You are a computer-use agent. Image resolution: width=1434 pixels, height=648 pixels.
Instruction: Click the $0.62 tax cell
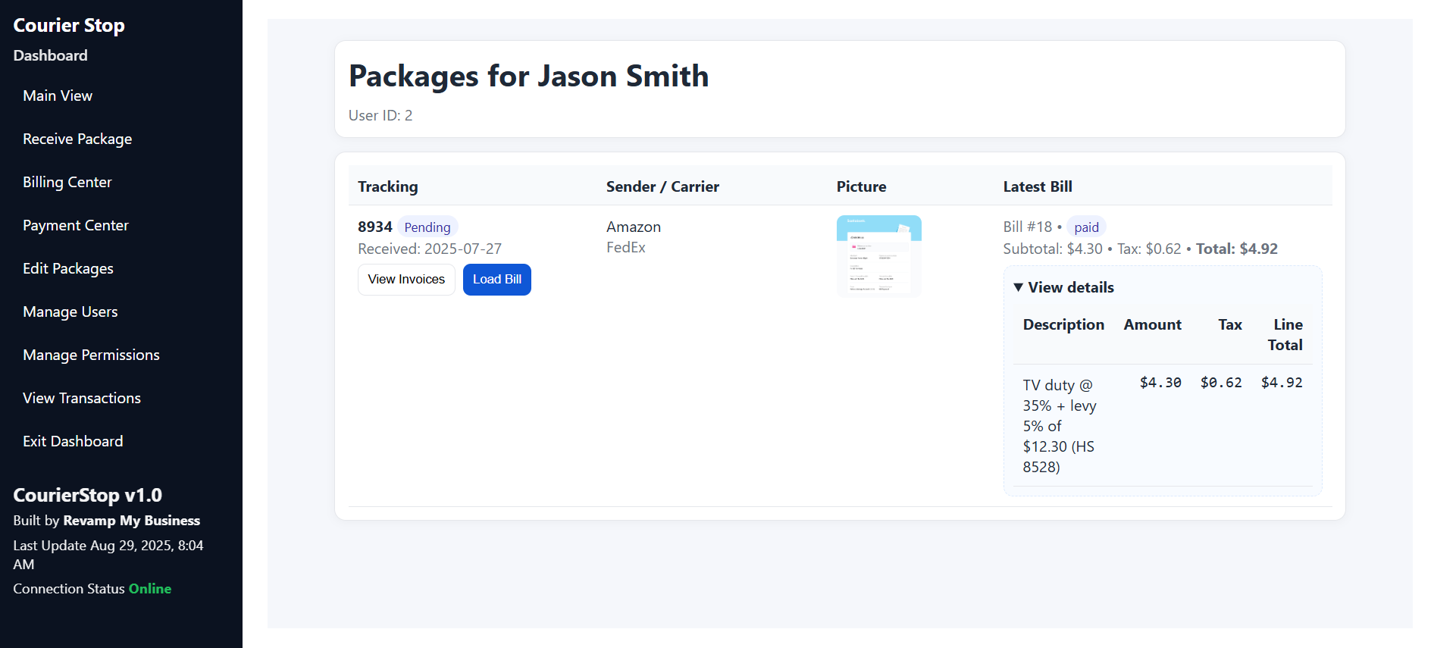pos(1221,383)
